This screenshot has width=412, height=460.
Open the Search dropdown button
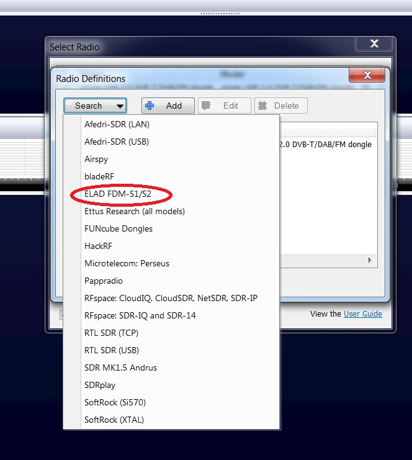tap(95, 106)
